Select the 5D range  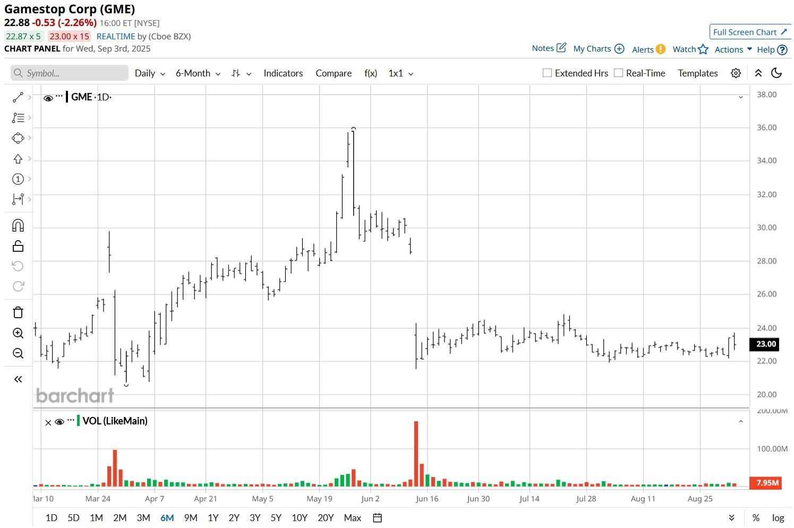(x=73, y=518)
